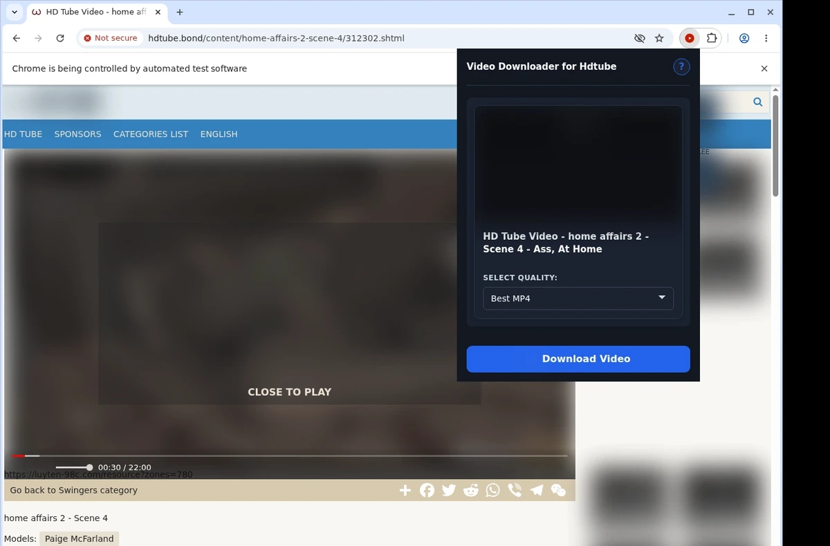Select the HD Tube Video tab
This screenshot has height=546, width=830.
pyautogui.click(x=95, y=12)
